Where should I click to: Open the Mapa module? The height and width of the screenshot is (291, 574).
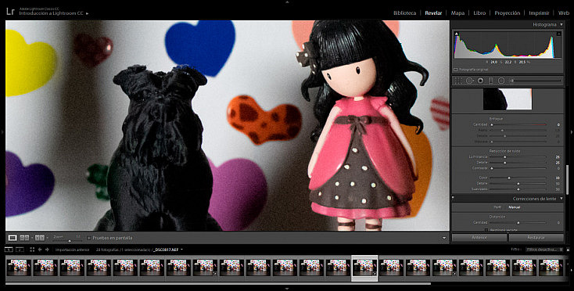pyautogui.click(x=457, y=13)
